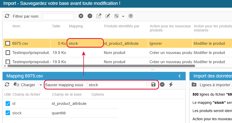Click the edit pencil icon in toolbar

(x=108, y=16)
